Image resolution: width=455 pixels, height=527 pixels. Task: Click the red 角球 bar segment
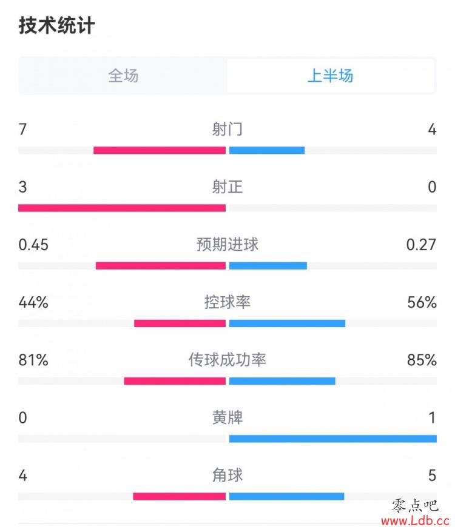(x=180, y=497)
